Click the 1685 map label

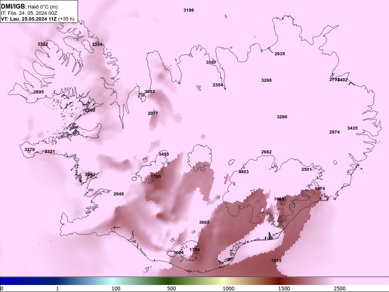coord(279,199)
